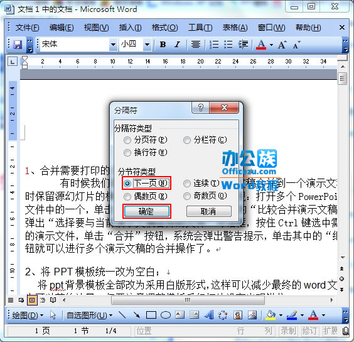Apply red font color button
The width and height of the screenshot is (354, 342).
coord(261,45)
